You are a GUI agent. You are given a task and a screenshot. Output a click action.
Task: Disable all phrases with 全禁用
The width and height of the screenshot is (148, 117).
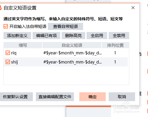pos(119,36)
